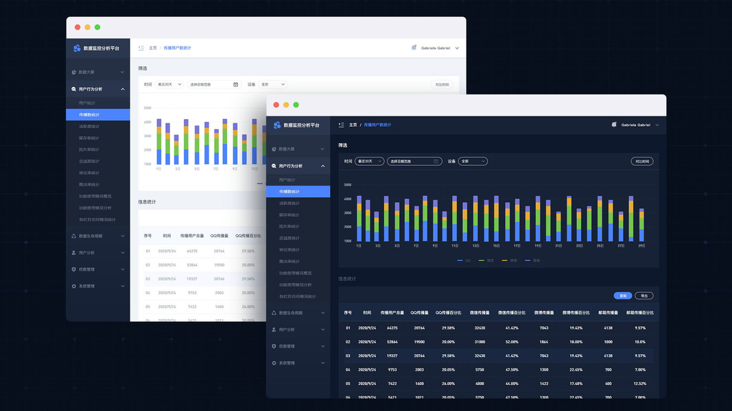Toggle sidebar collapse icon in light window header
Image resolution: width=732 pixels, height=411 pixels.
[141, 48]
